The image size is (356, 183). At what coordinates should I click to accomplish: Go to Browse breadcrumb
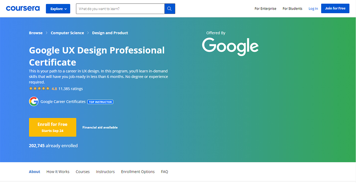[x=36, y=33]
